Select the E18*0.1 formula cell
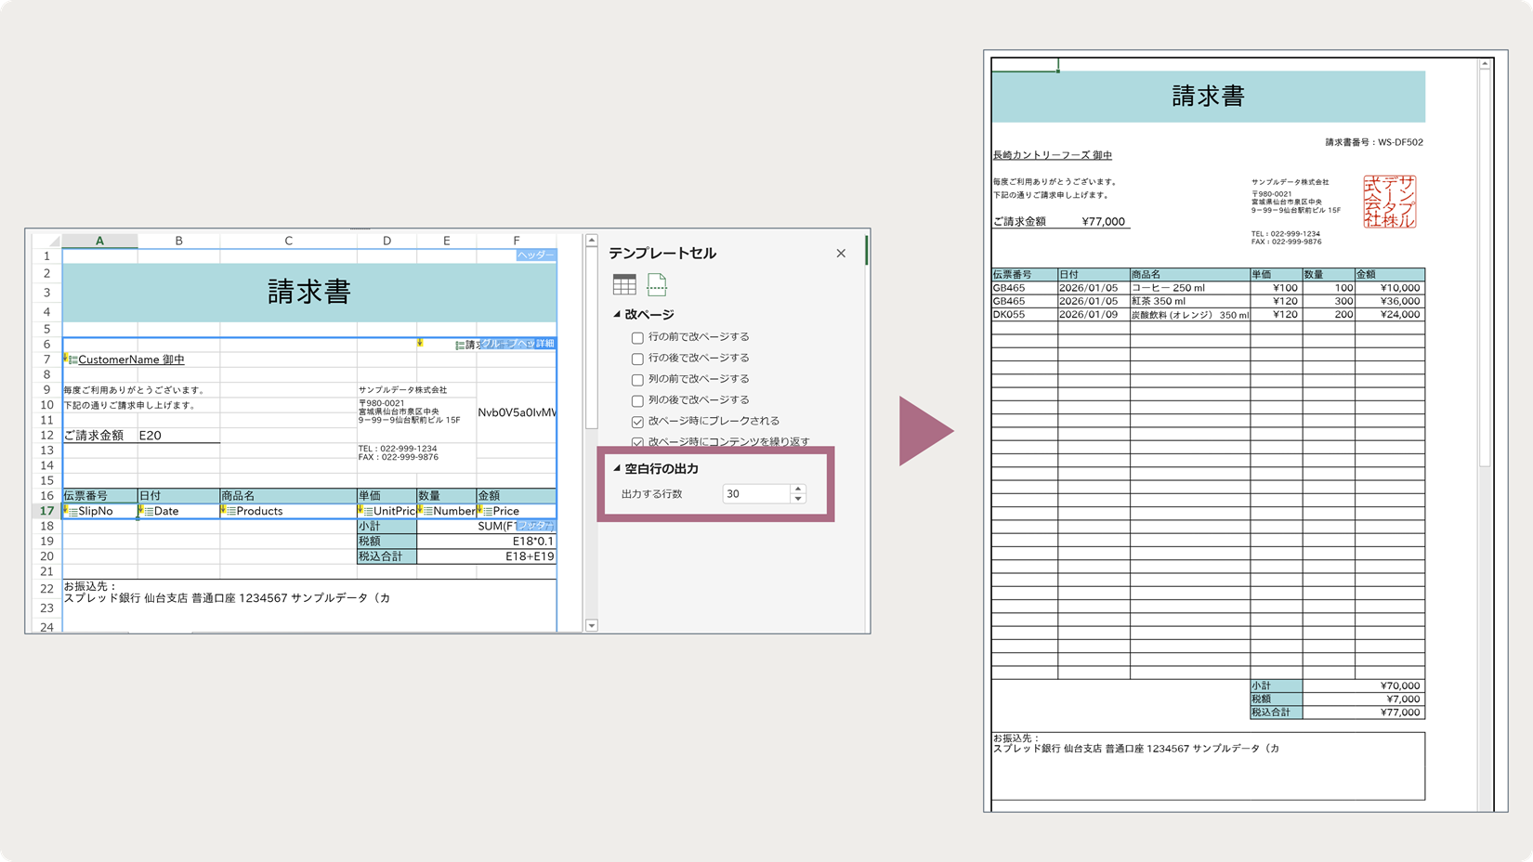This screenshot has width=1533, height=862. tap(486, 542)
